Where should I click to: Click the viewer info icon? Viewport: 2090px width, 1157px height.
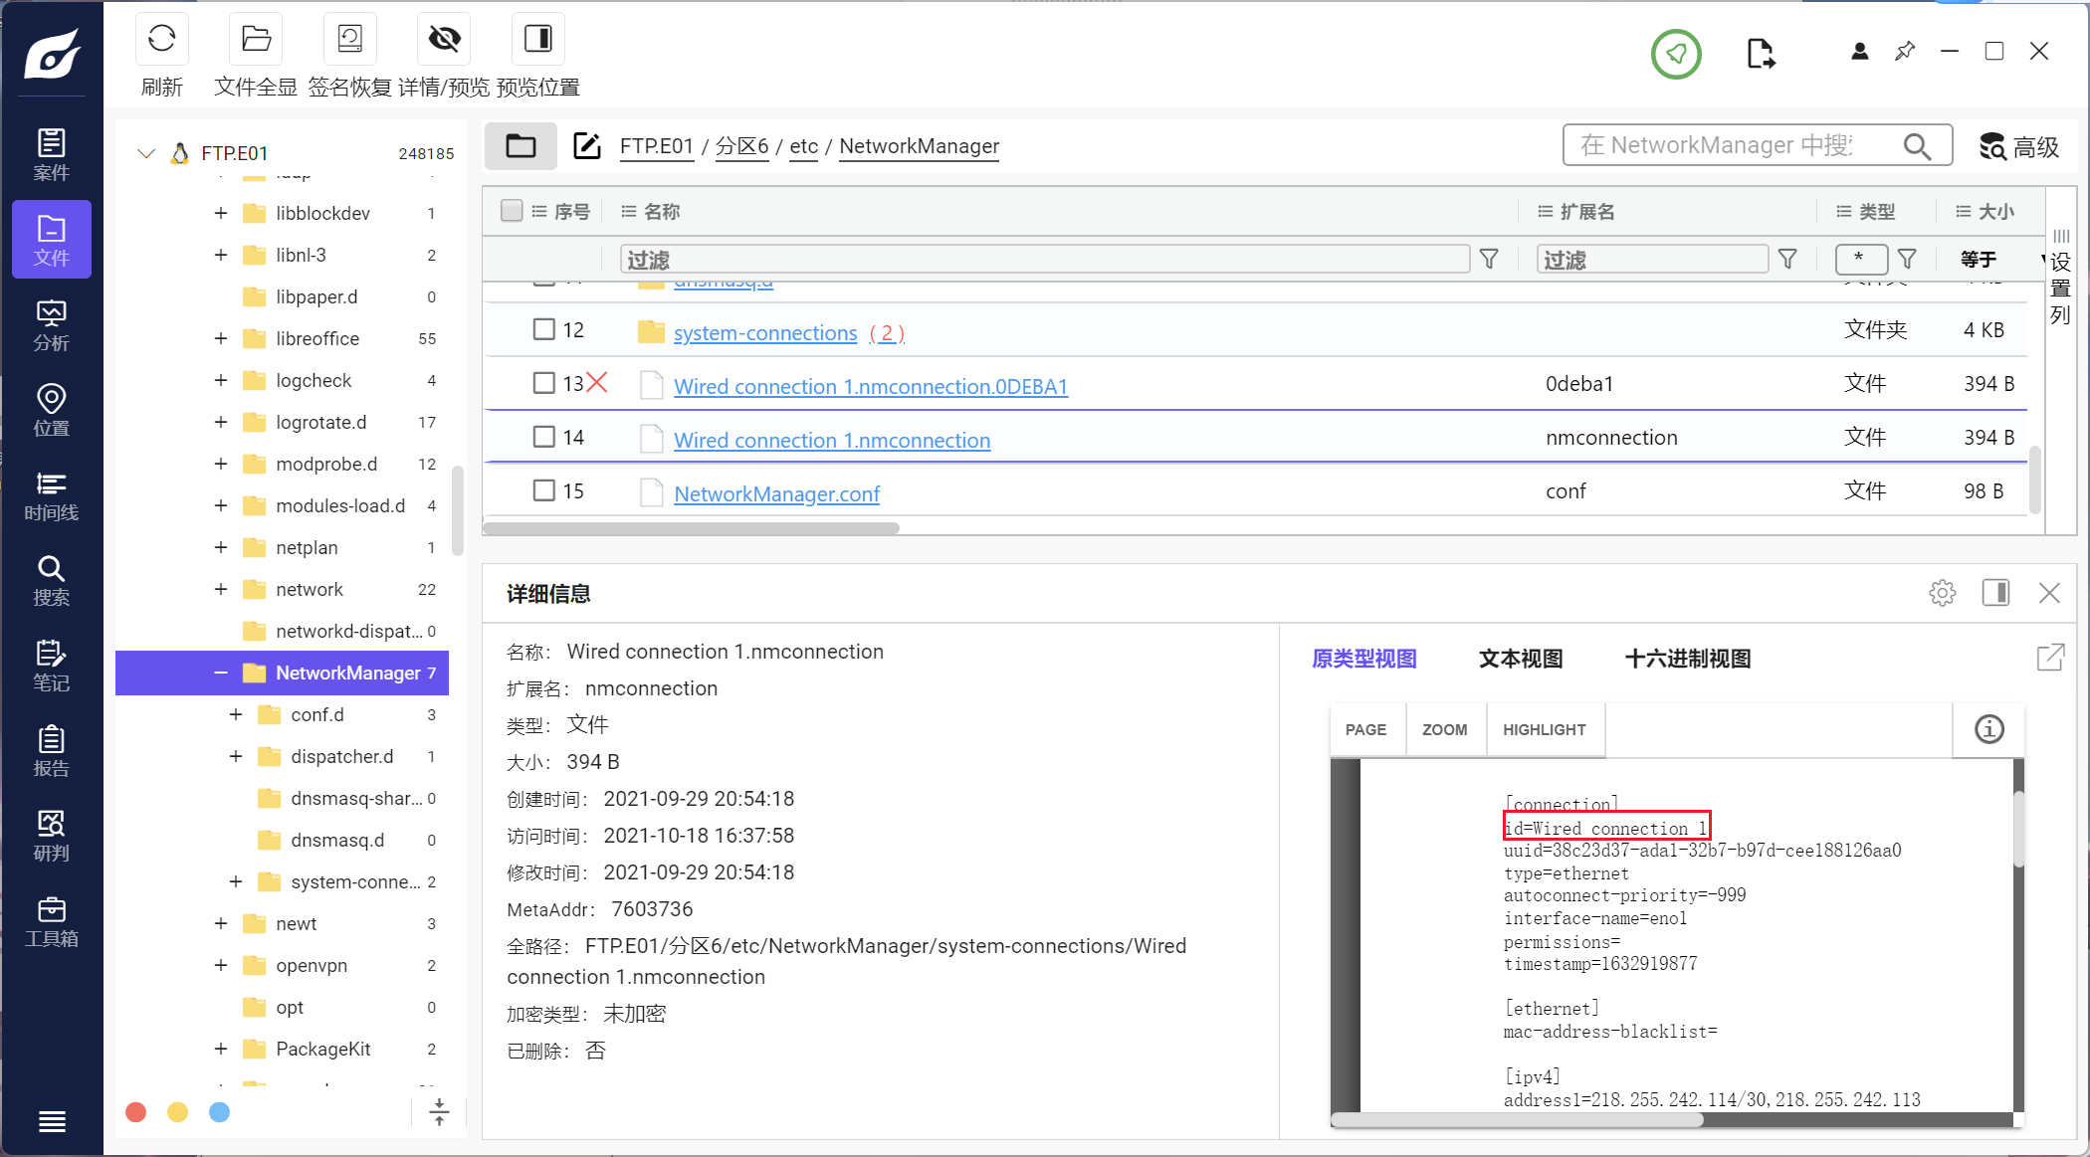point(1988,729)
